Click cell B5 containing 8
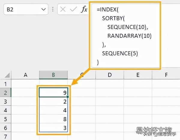 [x=53, y=119]
